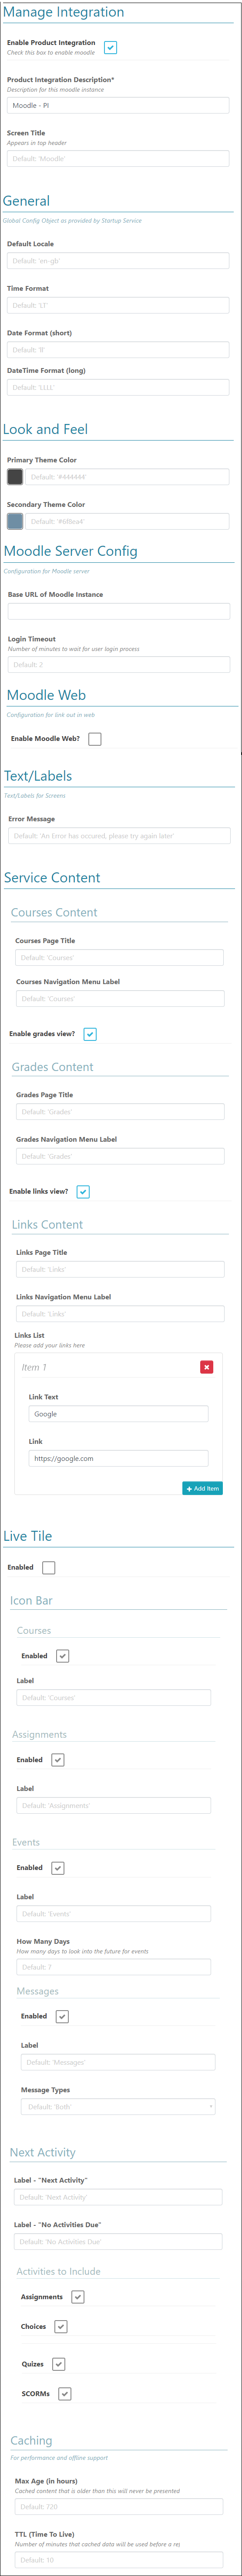Screen dimensions: 242x2576
Task: Open the Secondary Theme Color swatch
Action: click(15, 521)
